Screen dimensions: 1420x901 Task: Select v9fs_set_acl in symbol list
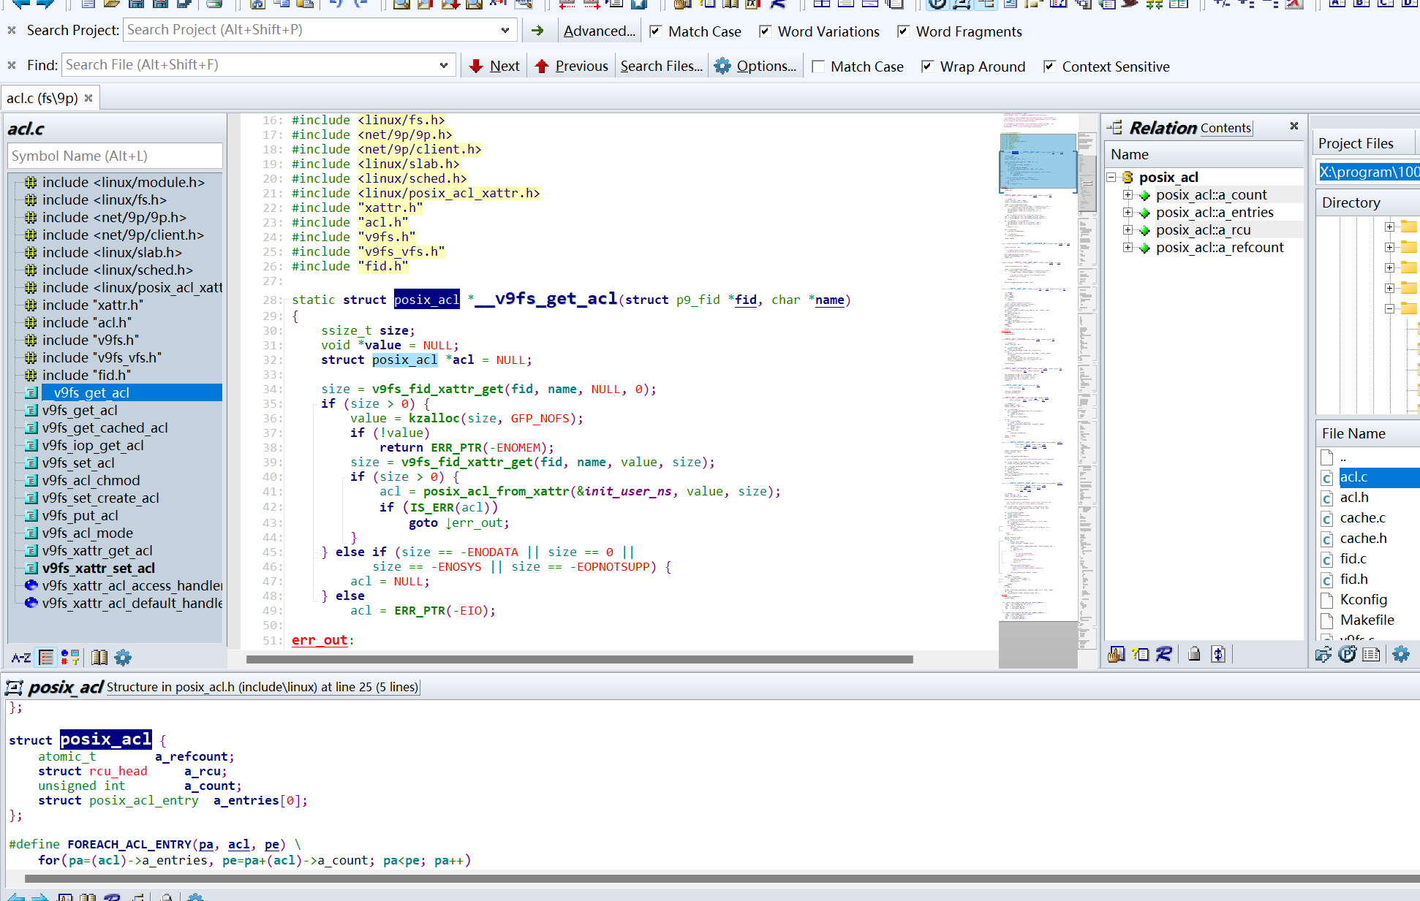78,463
